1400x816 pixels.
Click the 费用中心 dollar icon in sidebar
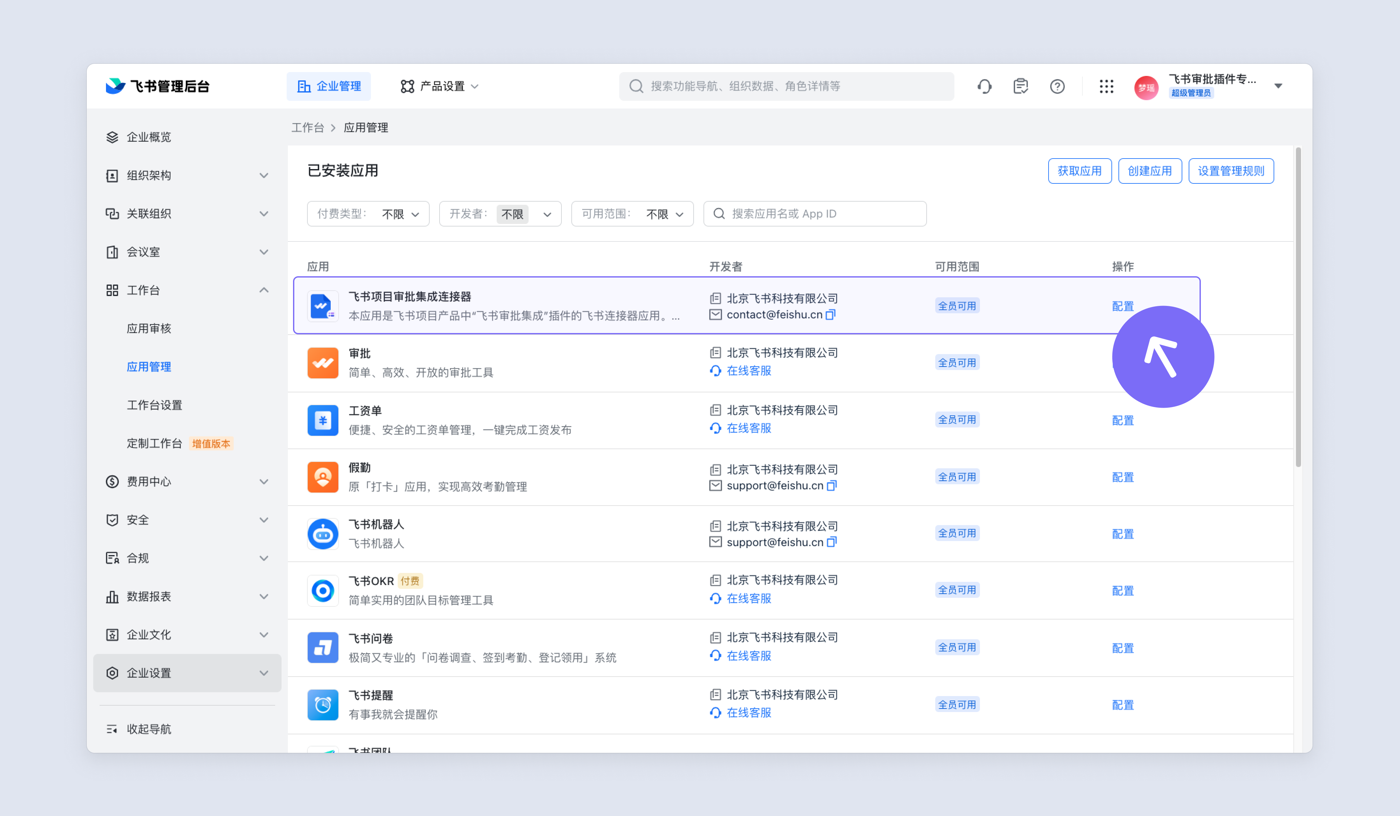tap(112, 482)
